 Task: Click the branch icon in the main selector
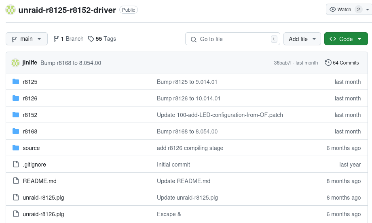(14, 39)
